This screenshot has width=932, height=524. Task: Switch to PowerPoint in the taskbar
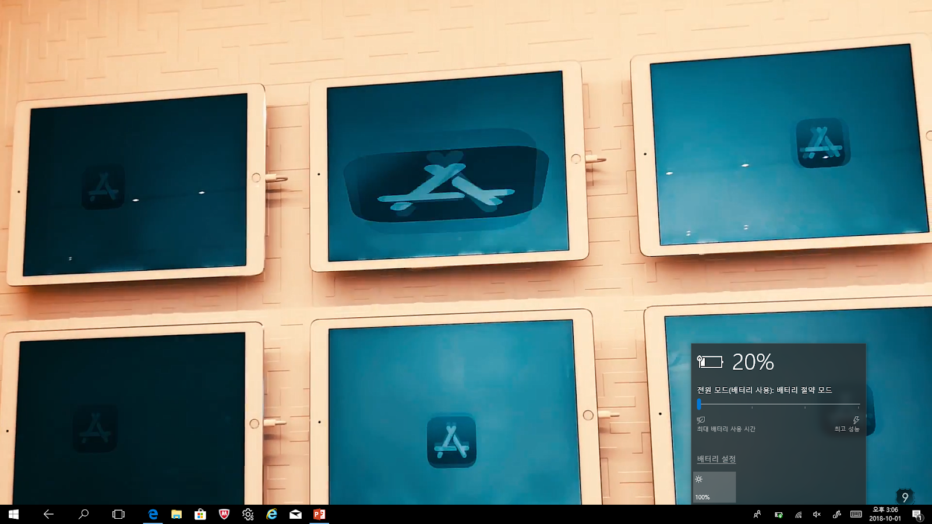[319, 514]
